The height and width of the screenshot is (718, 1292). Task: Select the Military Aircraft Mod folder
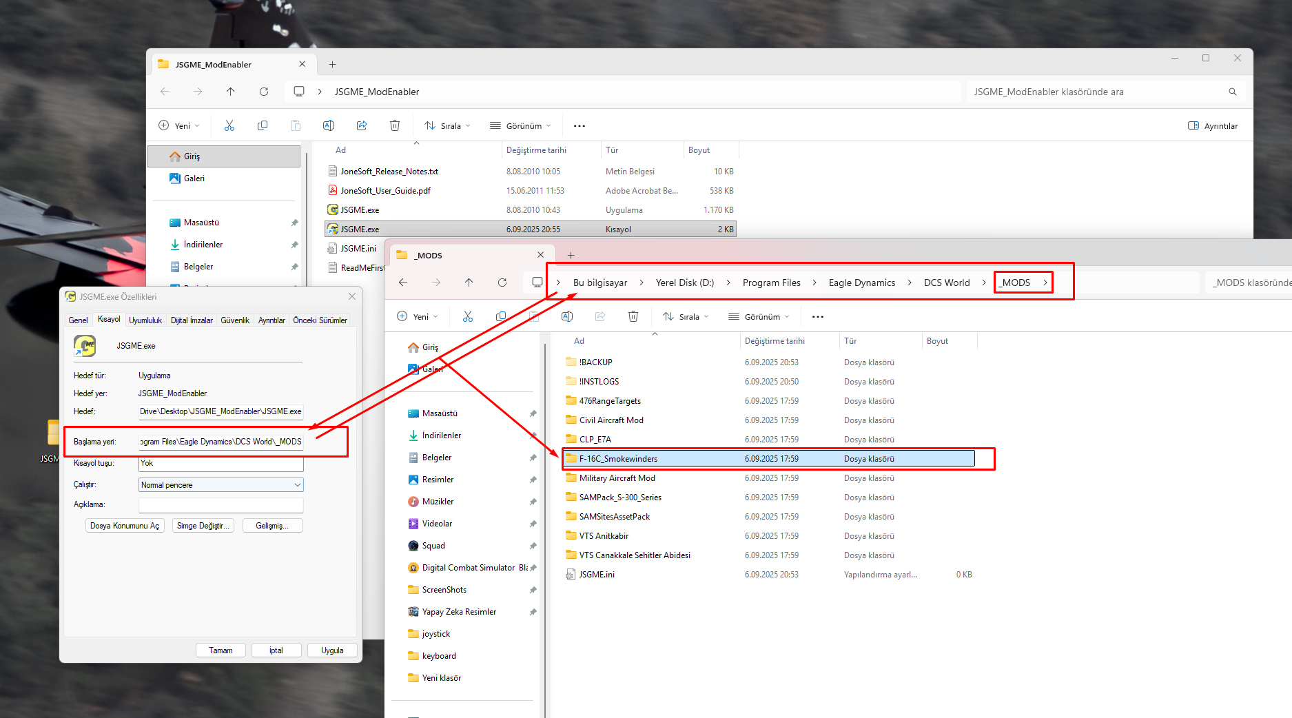click(617, 478)
